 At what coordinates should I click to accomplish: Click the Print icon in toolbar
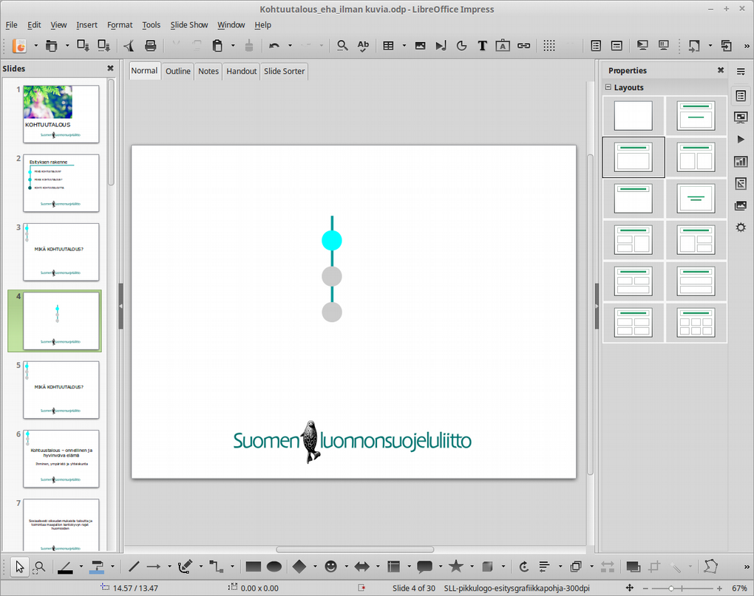tap(150, 46)
